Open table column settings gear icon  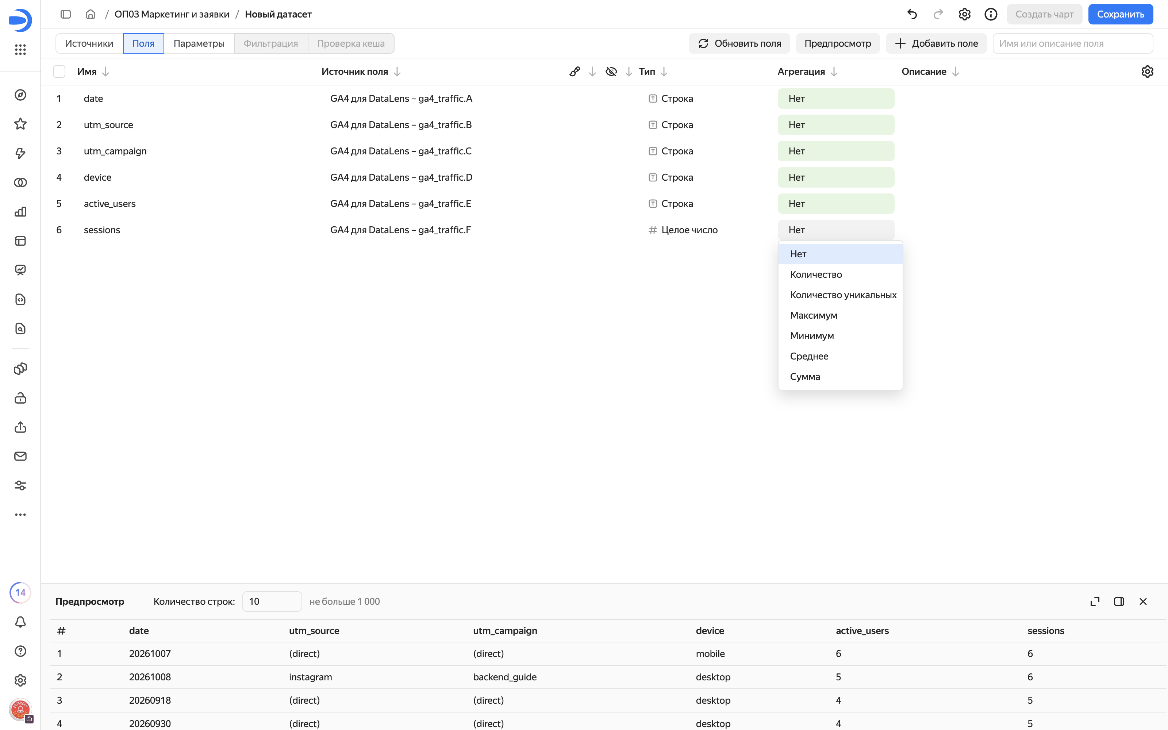[1147, 72]
